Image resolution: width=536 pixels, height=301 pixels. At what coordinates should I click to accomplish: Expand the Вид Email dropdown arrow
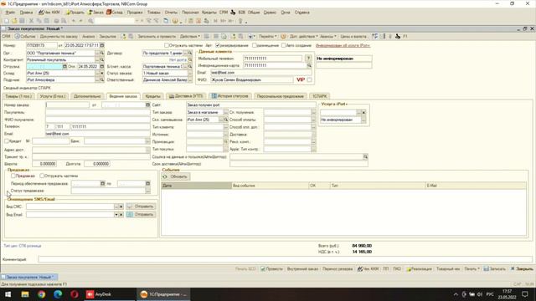116,215
